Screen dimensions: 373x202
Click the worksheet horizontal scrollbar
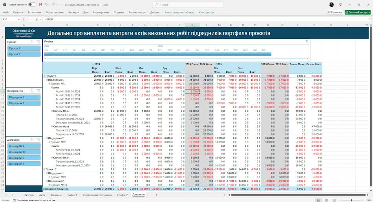point(298,195)
